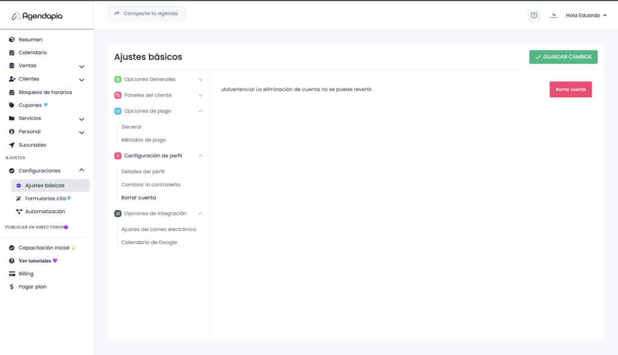Viewport: 618px width, 355px height.
Task: Click the Formularios cita wand icon
Action: click(19, 198)
